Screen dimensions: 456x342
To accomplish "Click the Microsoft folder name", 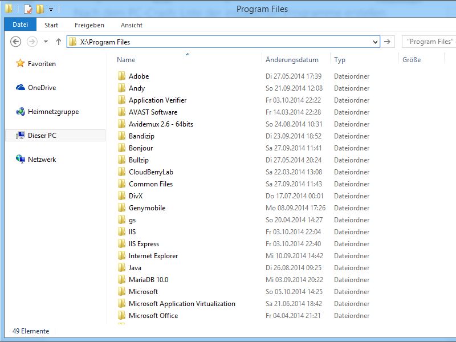I will 144,292.
